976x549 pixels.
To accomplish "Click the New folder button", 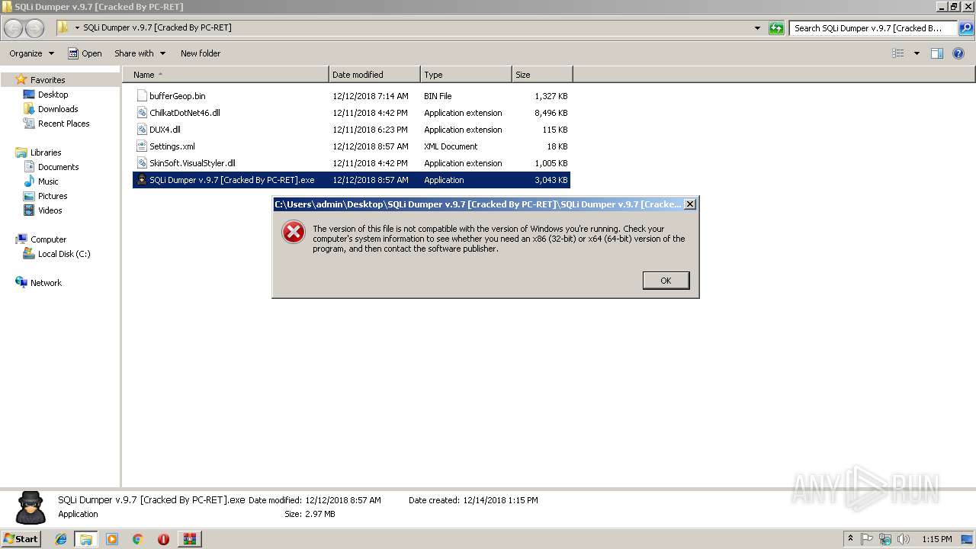I will click(201, 53).
